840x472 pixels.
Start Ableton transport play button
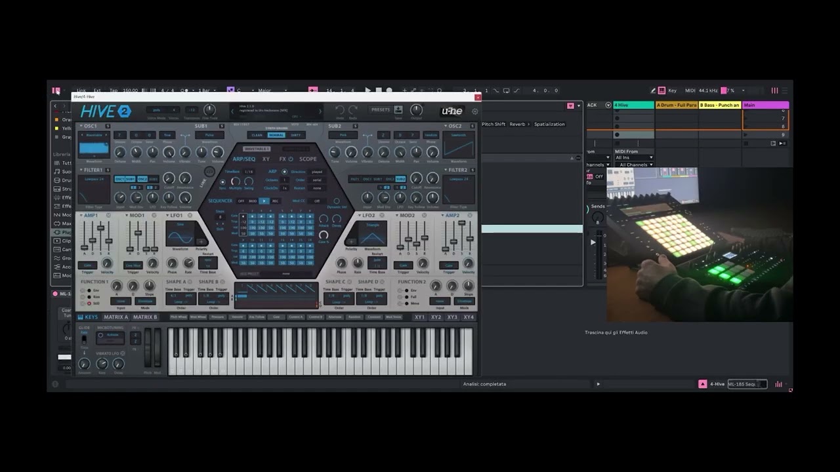pyautogui.click(x=367, y=90)
